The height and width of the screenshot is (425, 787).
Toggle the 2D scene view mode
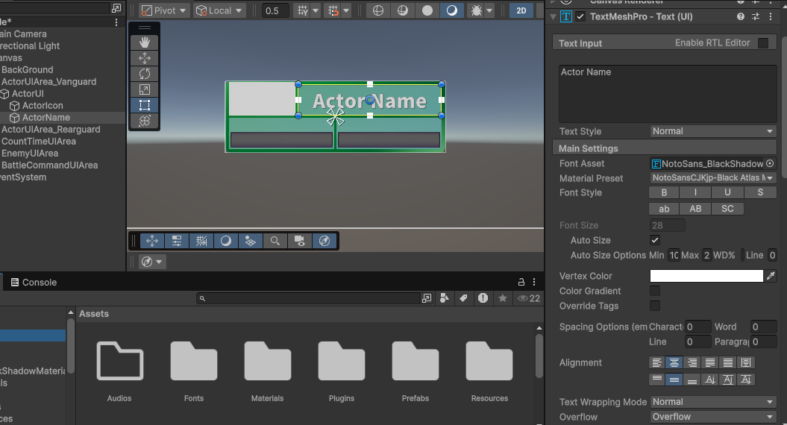tap(521, 10)
